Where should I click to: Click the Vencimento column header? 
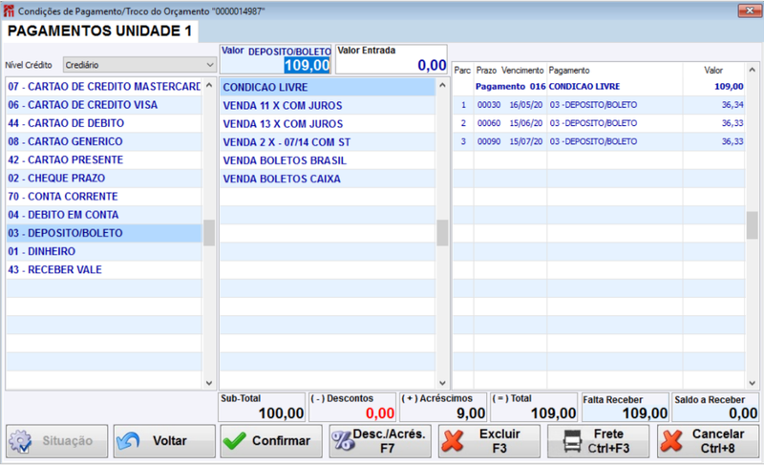tap(522, 71)
